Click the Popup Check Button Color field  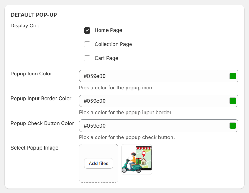159,126
